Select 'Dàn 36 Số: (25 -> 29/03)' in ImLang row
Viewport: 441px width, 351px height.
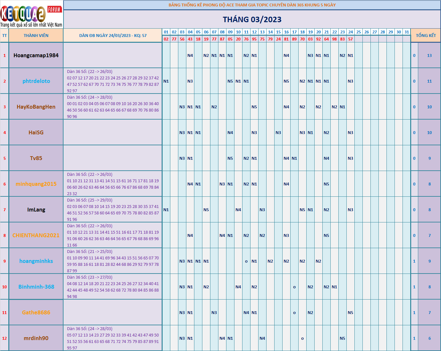click(89, 200)
